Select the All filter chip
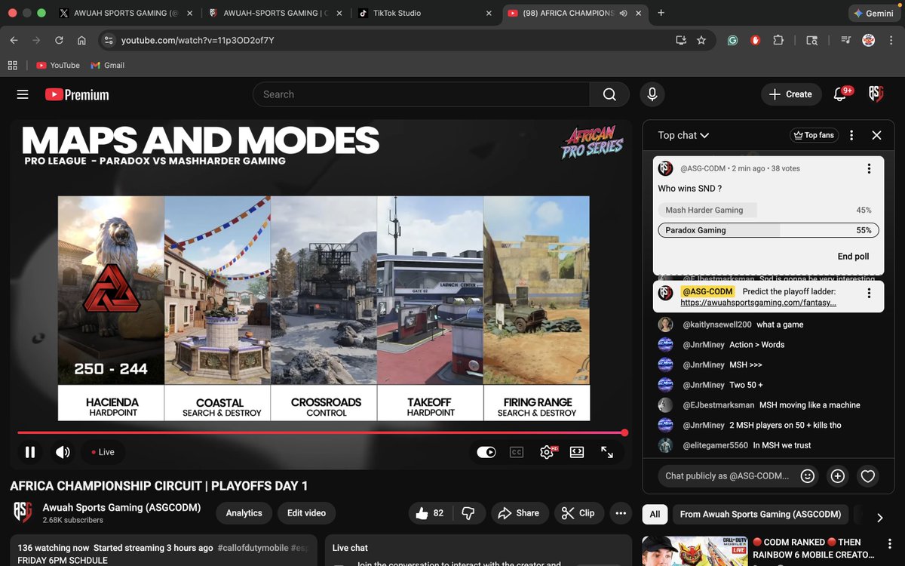Viewport: 905px width, 566px height. [655, 514]
